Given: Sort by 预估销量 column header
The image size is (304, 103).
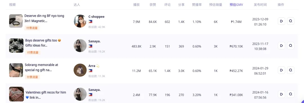Looking at the screenshot, I should coord(216,5).
